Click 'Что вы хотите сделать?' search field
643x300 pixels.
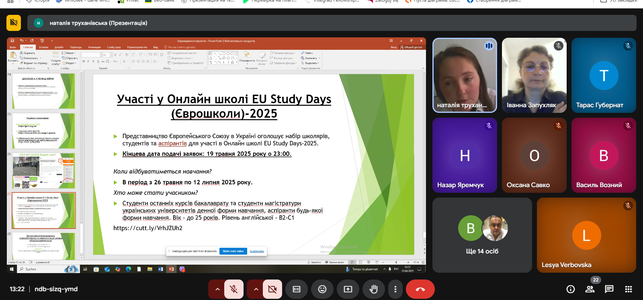click(180, 47)
